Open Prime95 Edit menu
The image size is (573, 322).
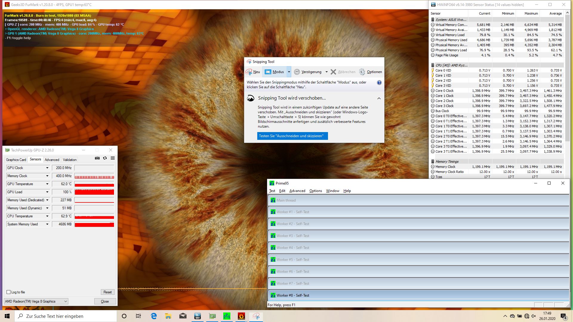[x=282, y=191]
